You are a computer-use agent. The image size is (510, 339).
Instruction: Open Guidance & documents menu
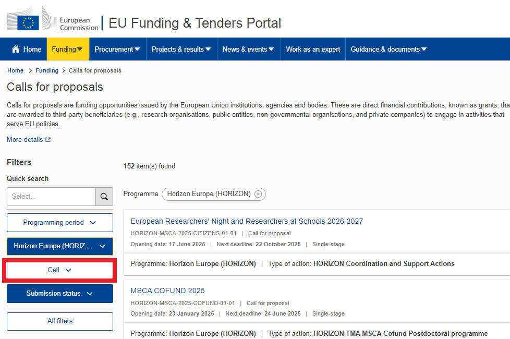[x=388, y=49]
